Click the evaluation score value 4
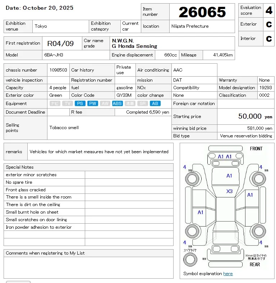276x283 pixels. click(268, 10)
